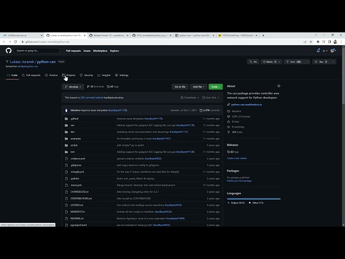The image size is (345, 259).
Task: Click Publish your first package link
Action: click(239, 181)
